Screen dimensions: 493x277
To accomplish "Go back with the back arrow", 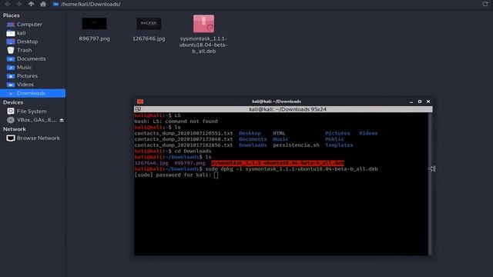I will tap(8, 4).
